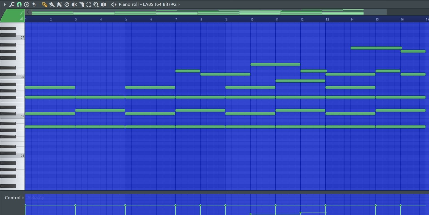Click the note overview scrollbar thumb

(209, 12)
